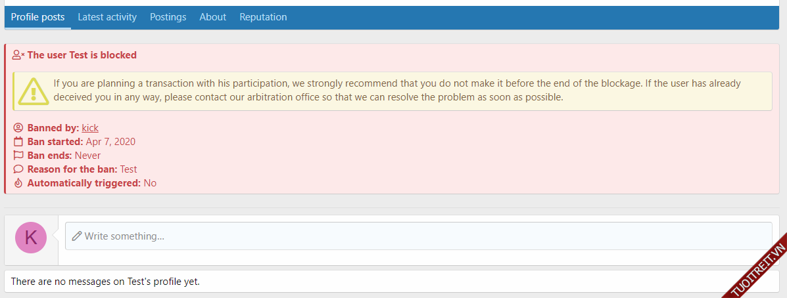Click the 'no messages on Test's profile' notice
This screenshot has width=787, height=298.
tap(105, 282)
